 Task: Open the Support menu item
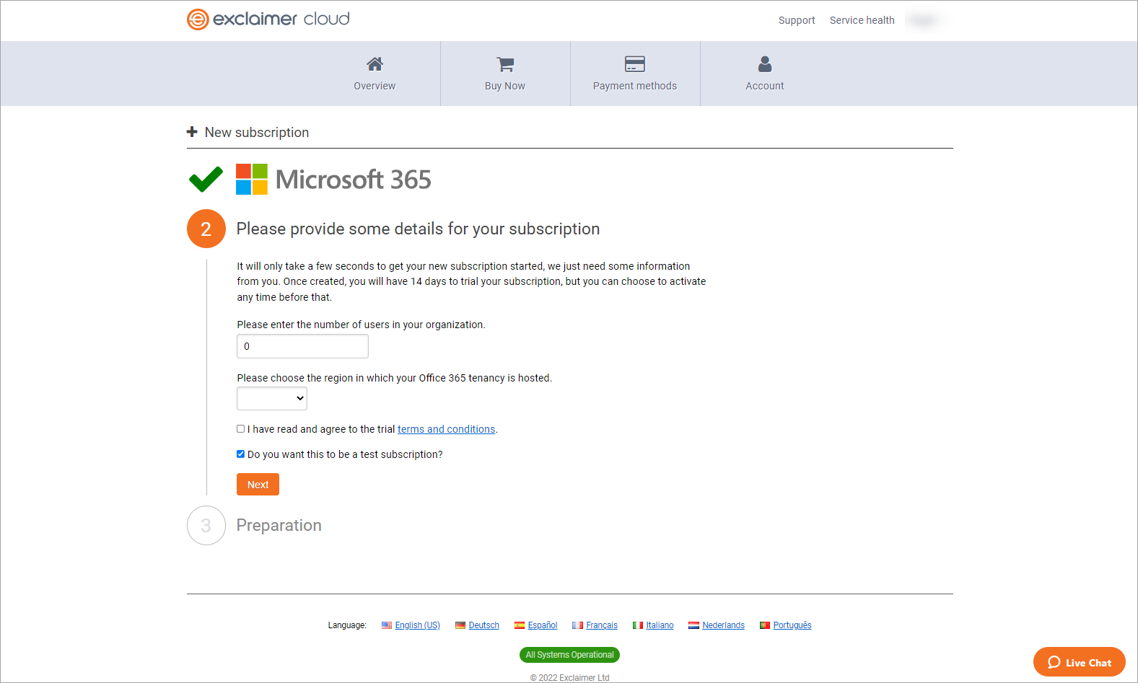tap(796, 20)
